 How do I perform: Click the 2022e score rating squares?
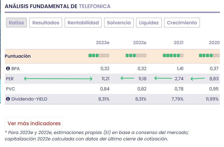[x=136, y=56]
